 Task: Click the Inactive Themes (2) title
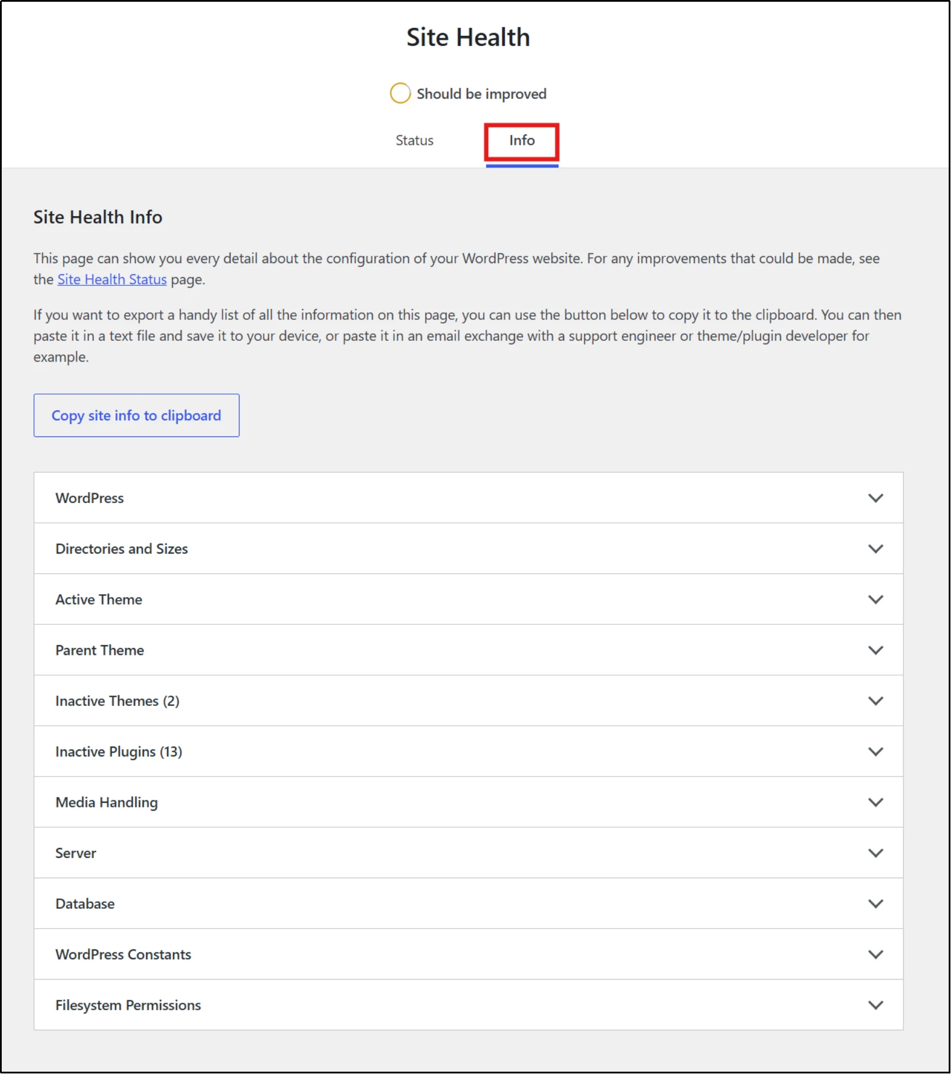pyautogui.click(x=117, y=701)
